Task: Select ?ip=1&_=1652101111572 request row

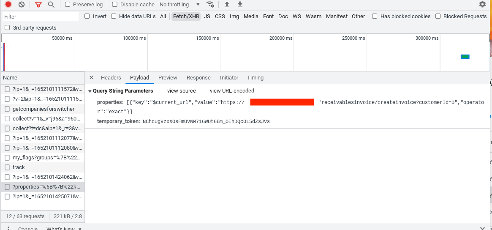Action: pyautogui.click(x=43, y=90)
